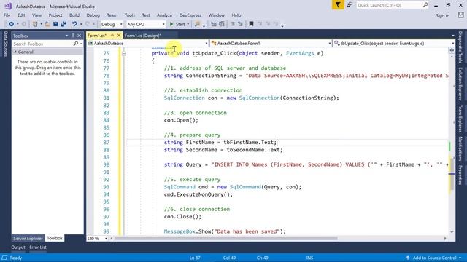Click the split editor icon above scrollbar
Image resolution: width=467 pixels, height=262 pixels.
tap(452, 50)
